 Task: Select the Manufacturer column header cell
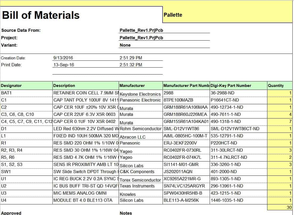point(141,86)
